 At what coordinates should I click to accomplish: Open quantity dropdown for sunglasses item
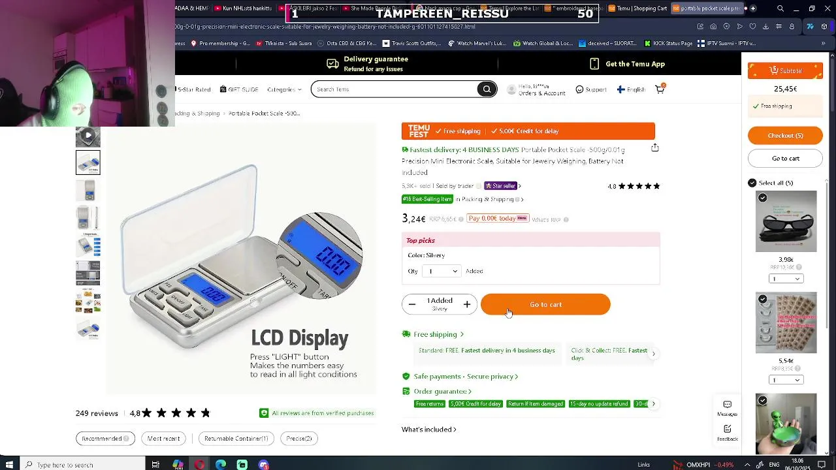tap(786, 279)
